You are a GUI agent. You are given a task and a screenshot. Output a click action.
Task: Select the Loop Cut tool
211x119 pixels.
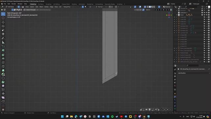click(x=3, y=62)
